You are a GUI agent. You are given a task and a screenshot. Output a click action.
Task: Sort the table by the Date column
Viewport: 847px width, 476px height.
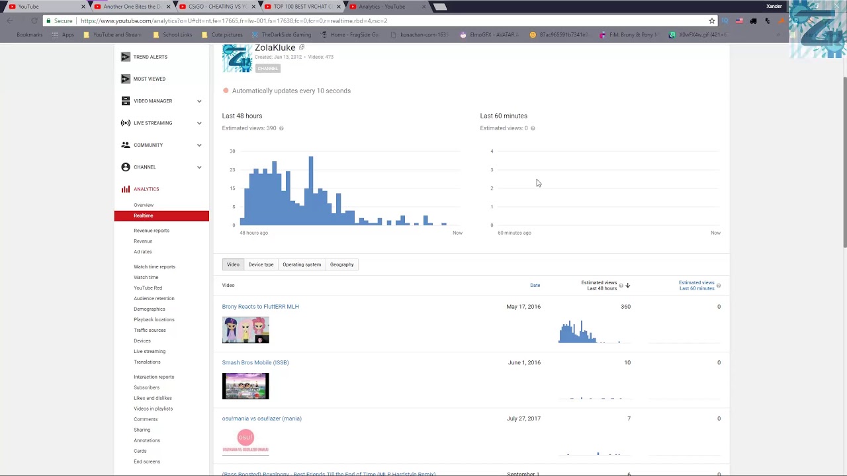click(535, 286)
